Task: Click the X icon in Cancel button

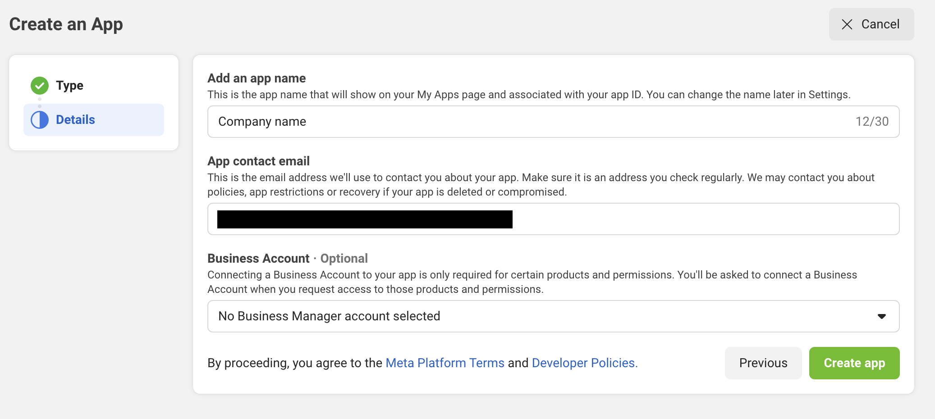Action: 847,24
